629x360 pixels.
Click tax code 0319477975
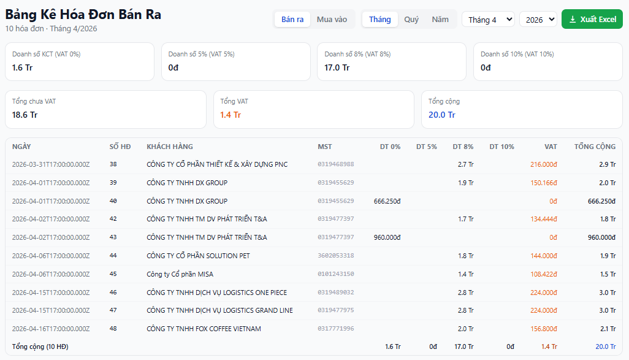pos(336,310)
